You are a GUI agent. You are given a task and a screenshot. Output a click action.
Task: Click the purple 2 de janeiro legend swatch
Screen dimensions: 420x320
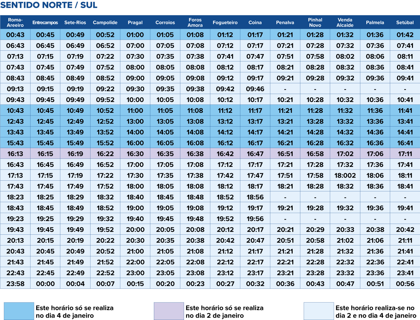point(169,311)
